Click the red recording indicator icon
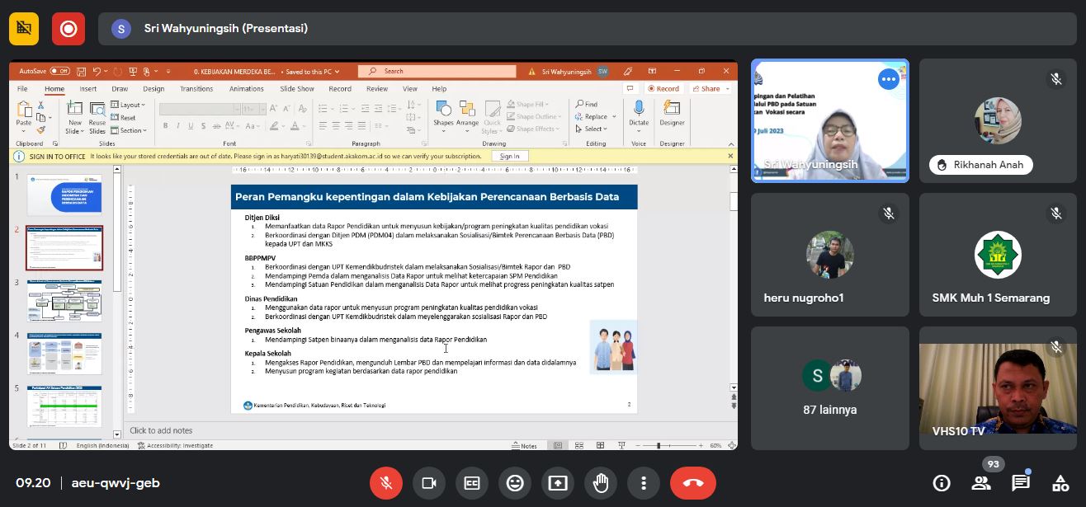The width and height of the screenshot is (1086, 507). click(x=68, y=29)
